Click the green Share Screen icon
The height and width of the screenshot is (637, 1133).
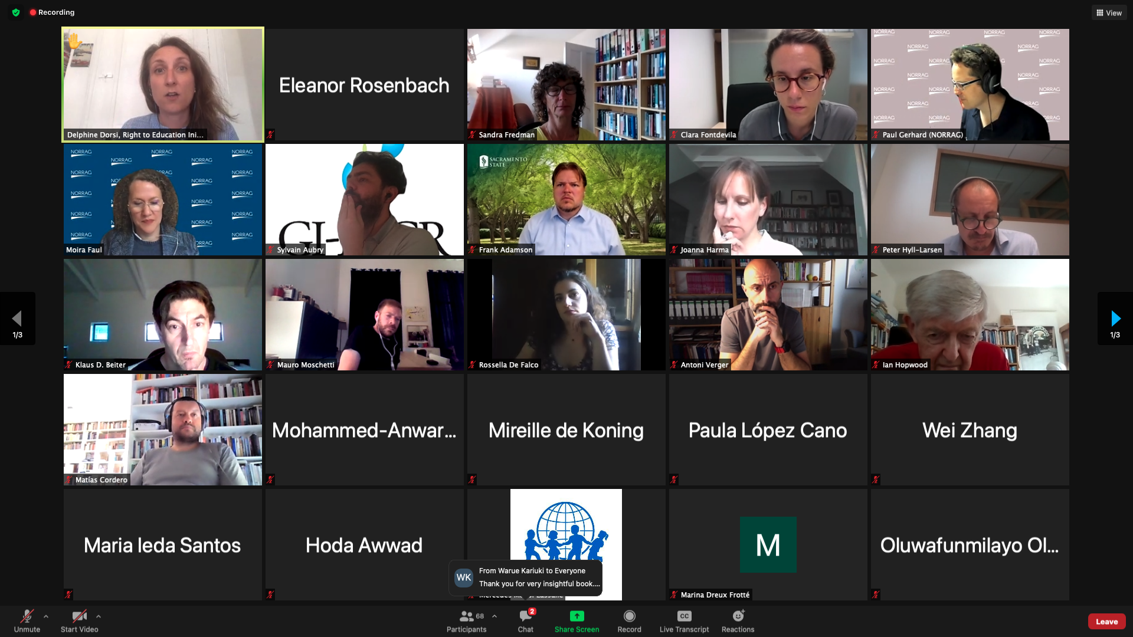(x=577, y=616)
